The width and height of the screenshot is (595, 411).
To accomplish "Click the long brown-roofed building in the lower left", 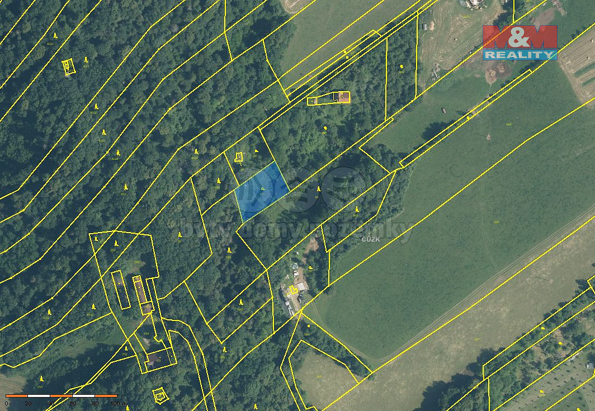I will 140,292.
